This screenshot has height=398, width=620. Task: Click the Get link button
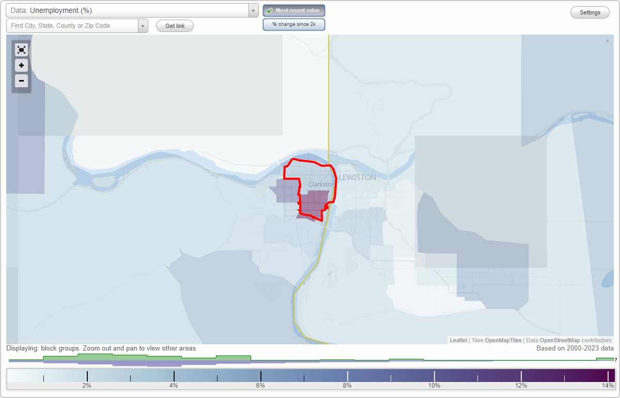pyautogui.click(x=175, y=26)
